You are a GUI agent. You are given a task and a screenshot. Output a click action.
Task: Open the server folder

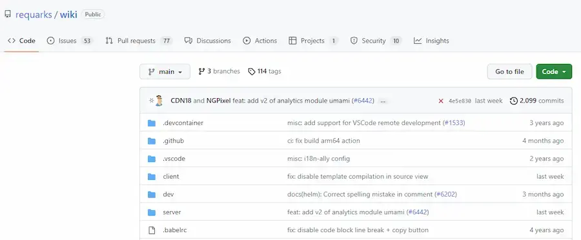click(x=172, y=212)
